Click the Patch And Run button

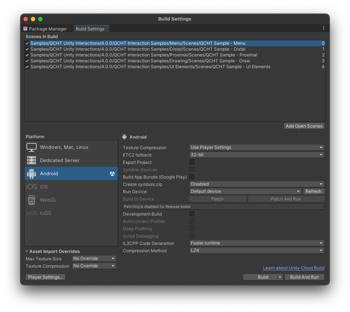(286, 199)
